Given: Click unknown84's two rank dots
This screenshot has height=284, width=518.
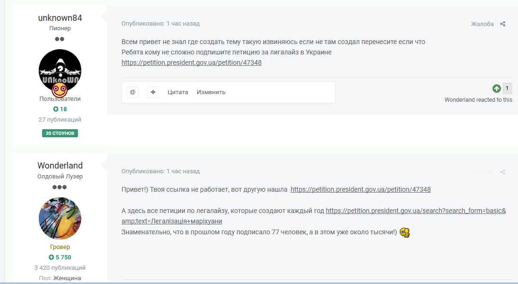Looking at the screenshot, I should click(60, 39).
